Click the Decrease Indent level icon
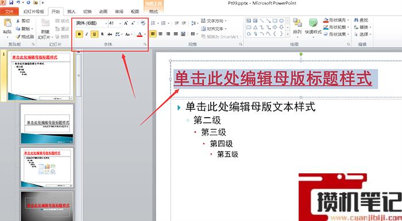 point(177,24)
